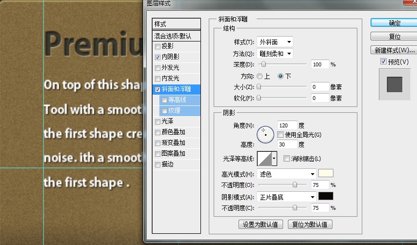Click the shadow opacity value field
Image resolution: width=417 pixels, height=245 pixels.
pos(320,207)
